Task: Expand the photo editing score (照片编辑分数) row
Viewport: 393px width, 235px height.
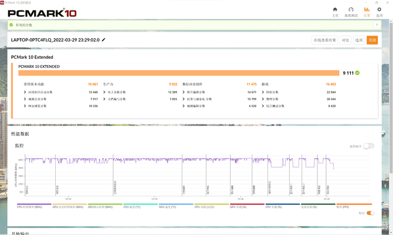Action: coord(184,92)
